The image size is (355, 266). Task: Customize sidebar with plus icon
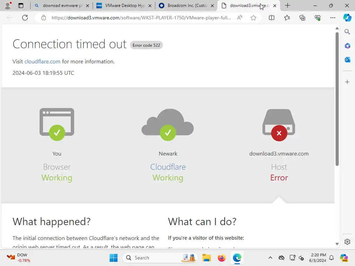[347, 82]
